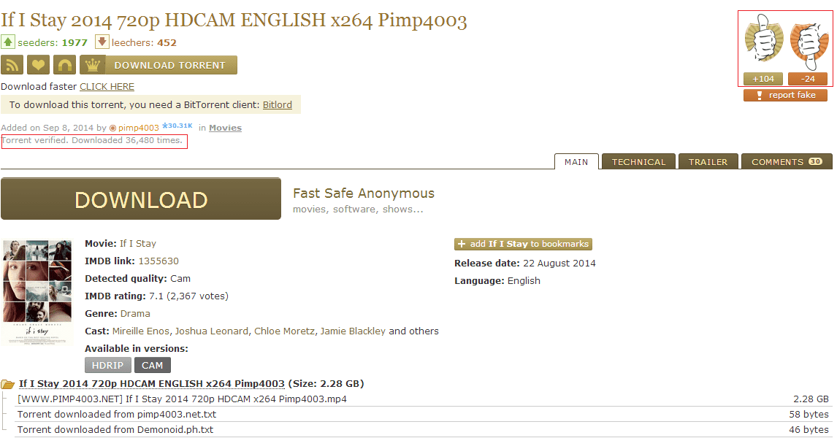The height and width of the screenshot is (438, 837).
Task: Click the RSS feed icon button
Action: click(x=12, y=65)
